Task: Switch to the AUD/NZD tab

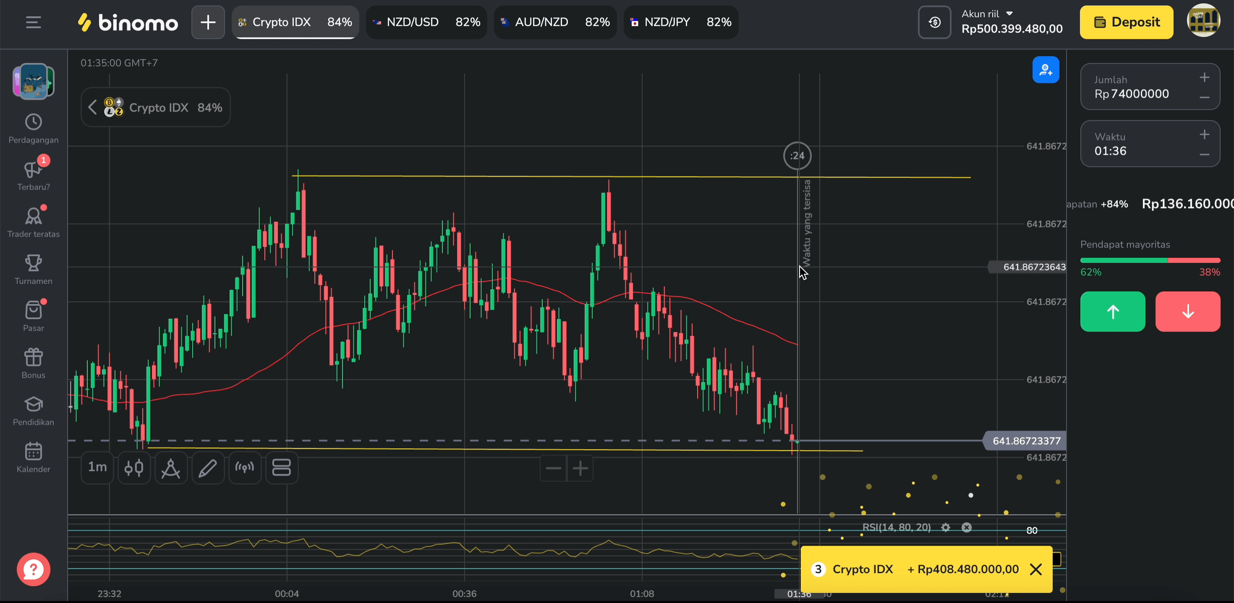Action: click(555, 22)
